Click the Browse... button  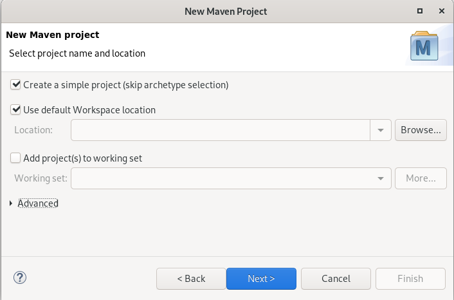pyautogui.click(x=421, y=130)
